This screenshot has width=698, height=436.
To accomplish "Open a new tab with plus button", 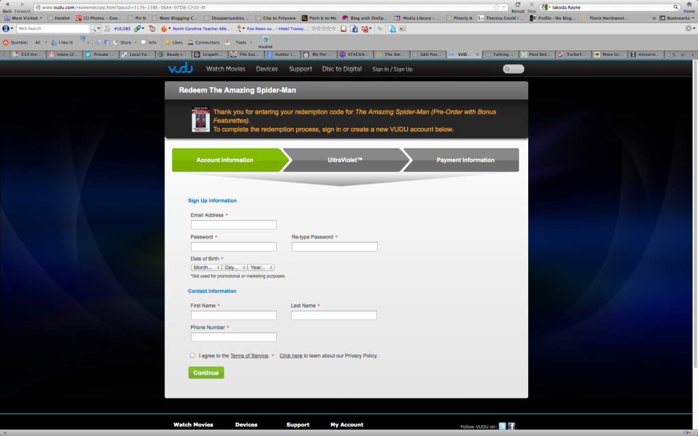I will point(682,54).
